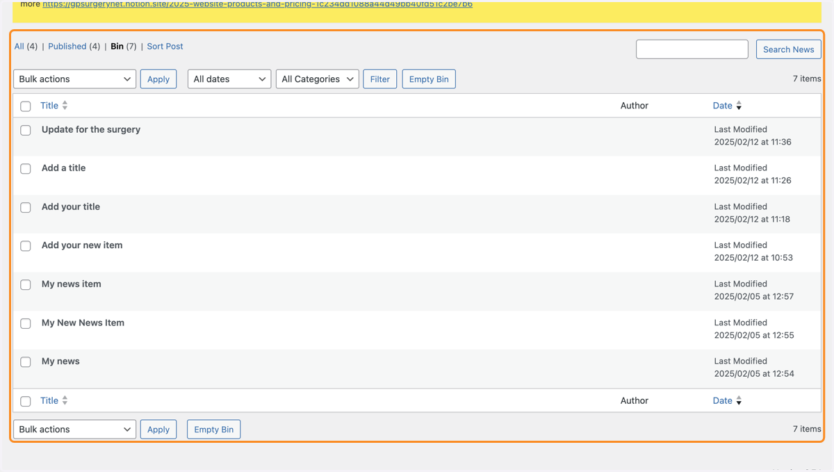Screen dimensions: 834x472
Task: Click the top Author column header
Action: click(x=635, y=106)
